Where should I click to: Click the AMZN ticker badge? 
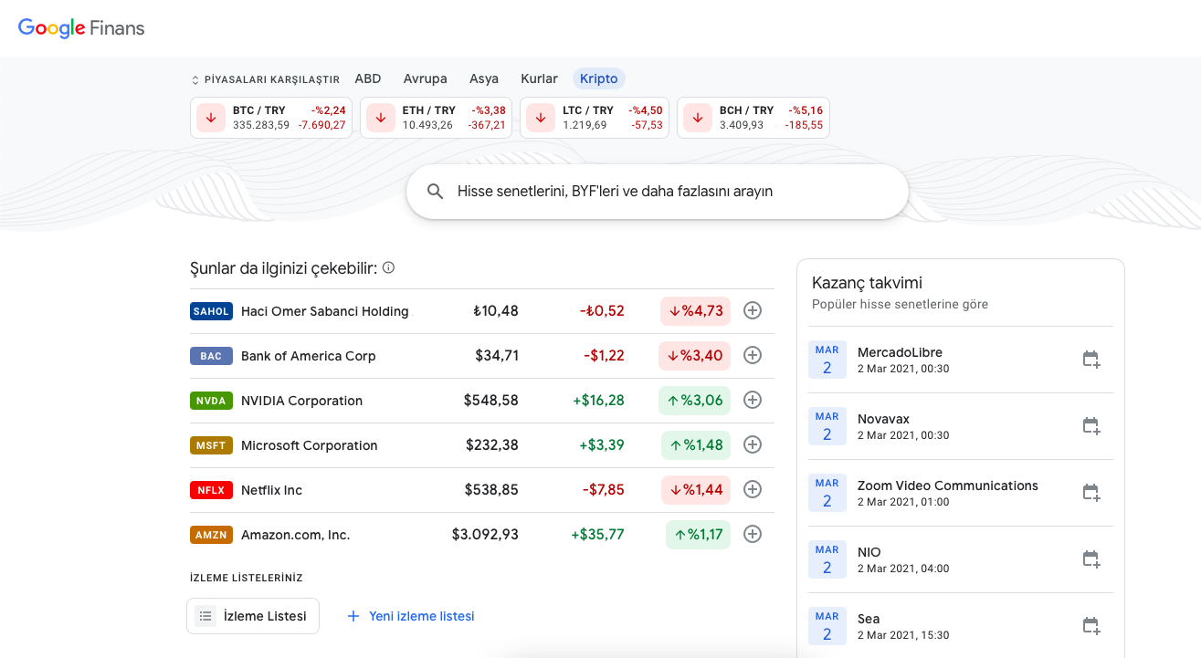pos(211,535)
